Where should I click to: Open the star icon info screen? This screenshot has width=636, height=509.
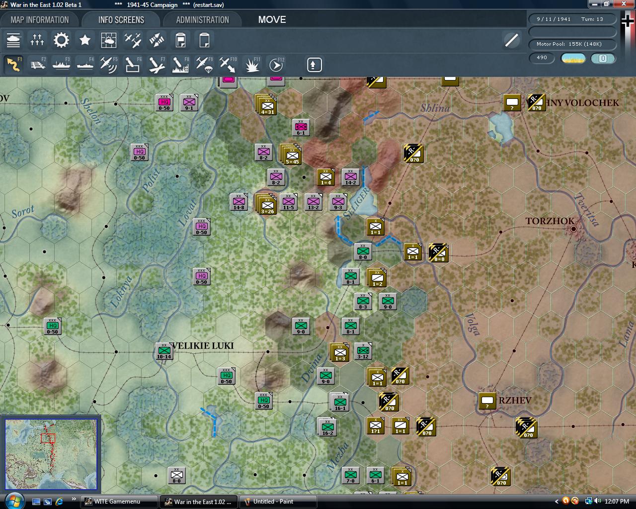click(x=85, y=40)
